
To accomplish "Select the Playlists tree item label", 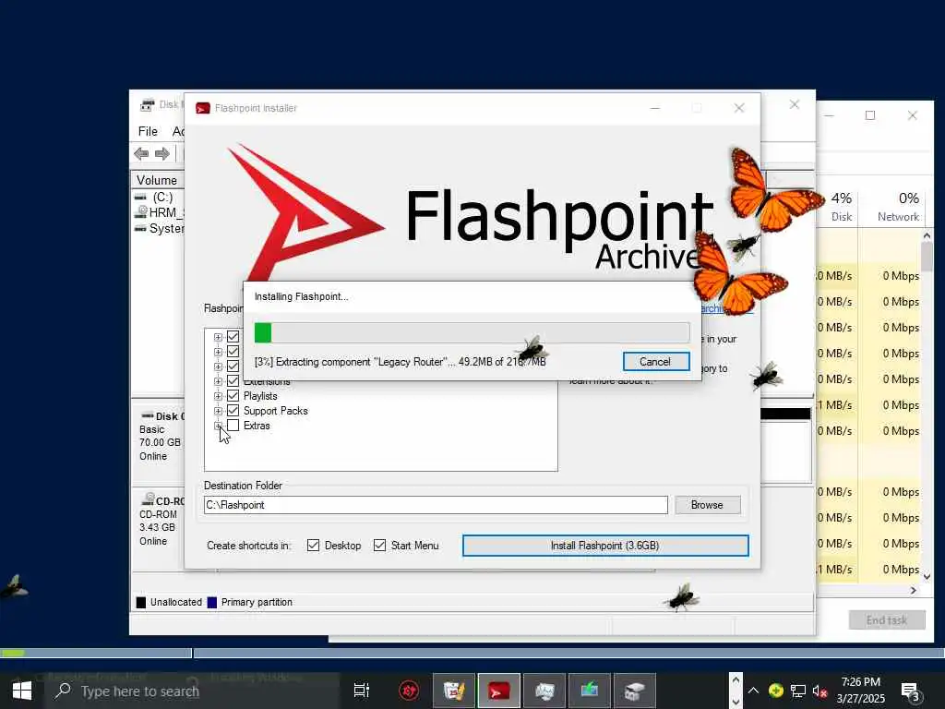I will 260,396.
